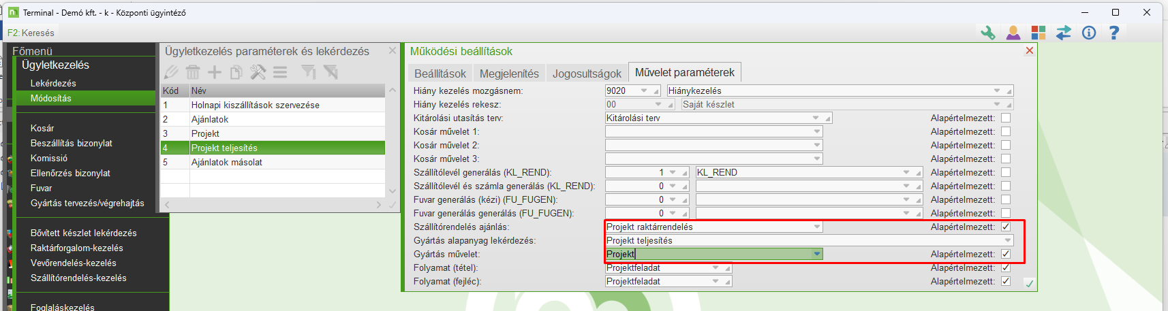Open Kosár in the main menu
Screen dimensions: 1168x311
coord(42,128)
